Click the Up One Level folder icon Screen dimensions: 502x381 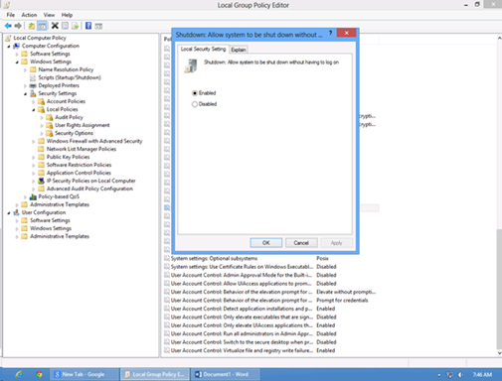coord(31,26)
